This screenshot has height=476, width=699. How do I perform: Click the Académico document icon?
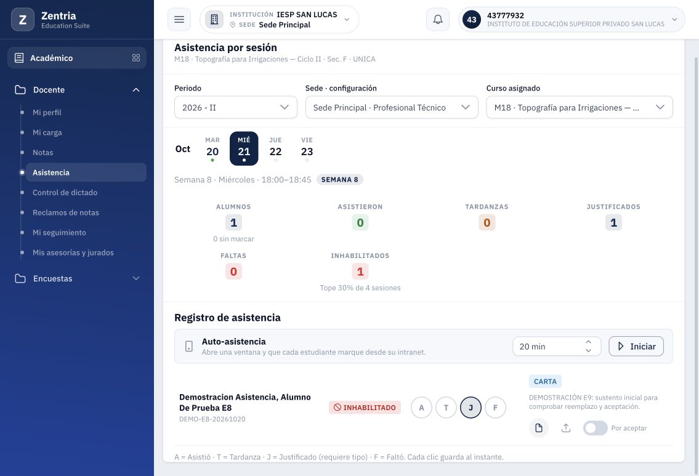(19, 58)
